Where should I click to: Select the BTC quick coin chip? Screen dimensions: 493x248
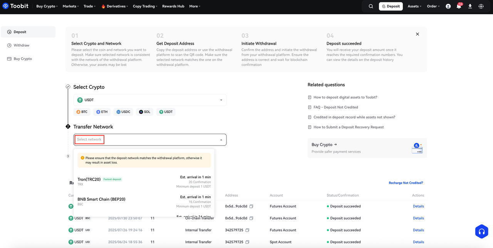tap(82, 112)
